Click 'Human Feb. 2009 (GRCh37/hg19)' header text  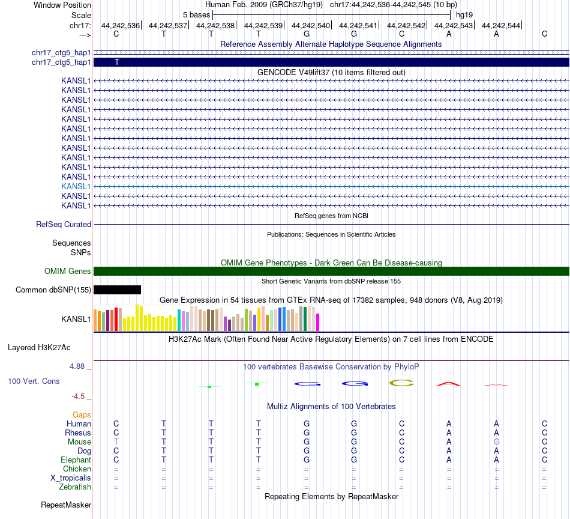(264, 5)
